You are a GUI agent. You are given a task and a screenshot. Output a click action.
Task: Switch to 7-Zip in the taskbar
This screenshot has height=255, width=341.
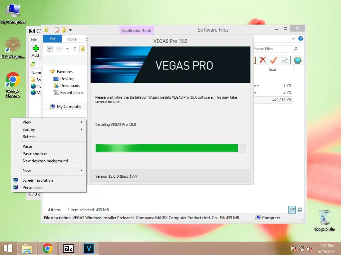[x=68, y=248]
